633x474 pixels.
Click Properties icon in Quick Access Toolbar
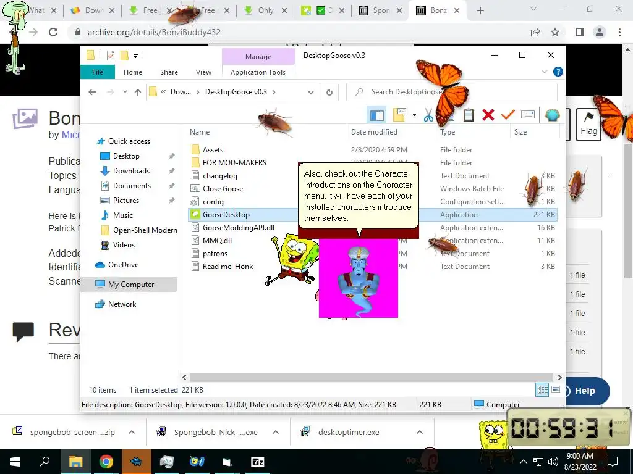111,56
